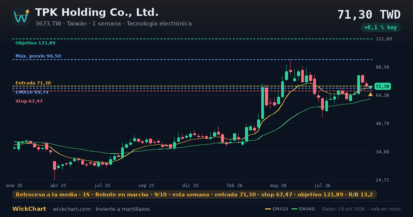Click the current price tag 71,30 on the axis
413x217 pixels.
click(x=382, y=86)
